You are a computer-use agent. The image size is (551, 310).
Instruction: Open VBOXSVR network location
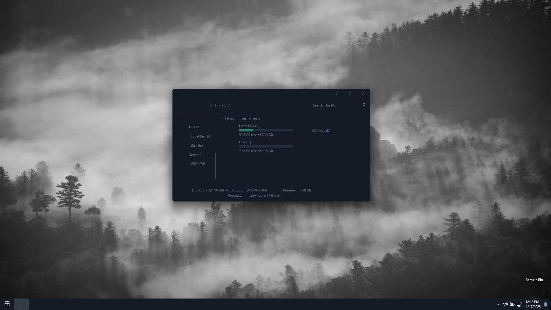tap(198, 164)
